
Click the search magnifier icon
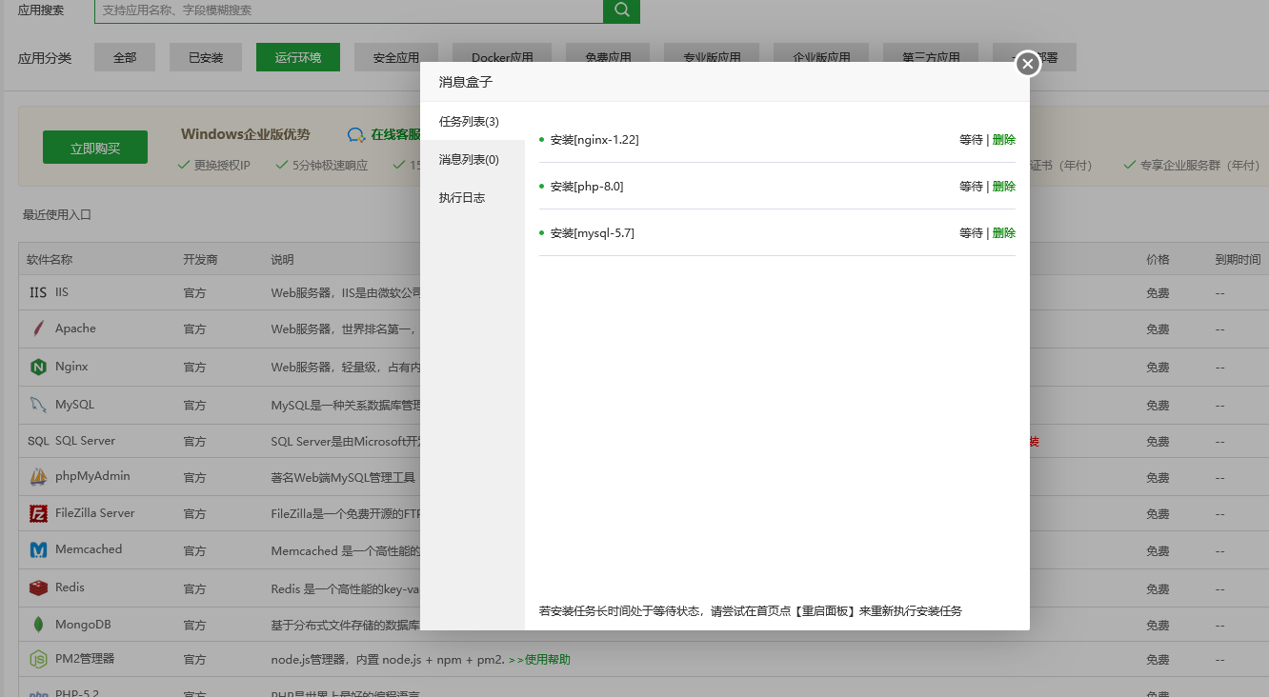(621, 10)
